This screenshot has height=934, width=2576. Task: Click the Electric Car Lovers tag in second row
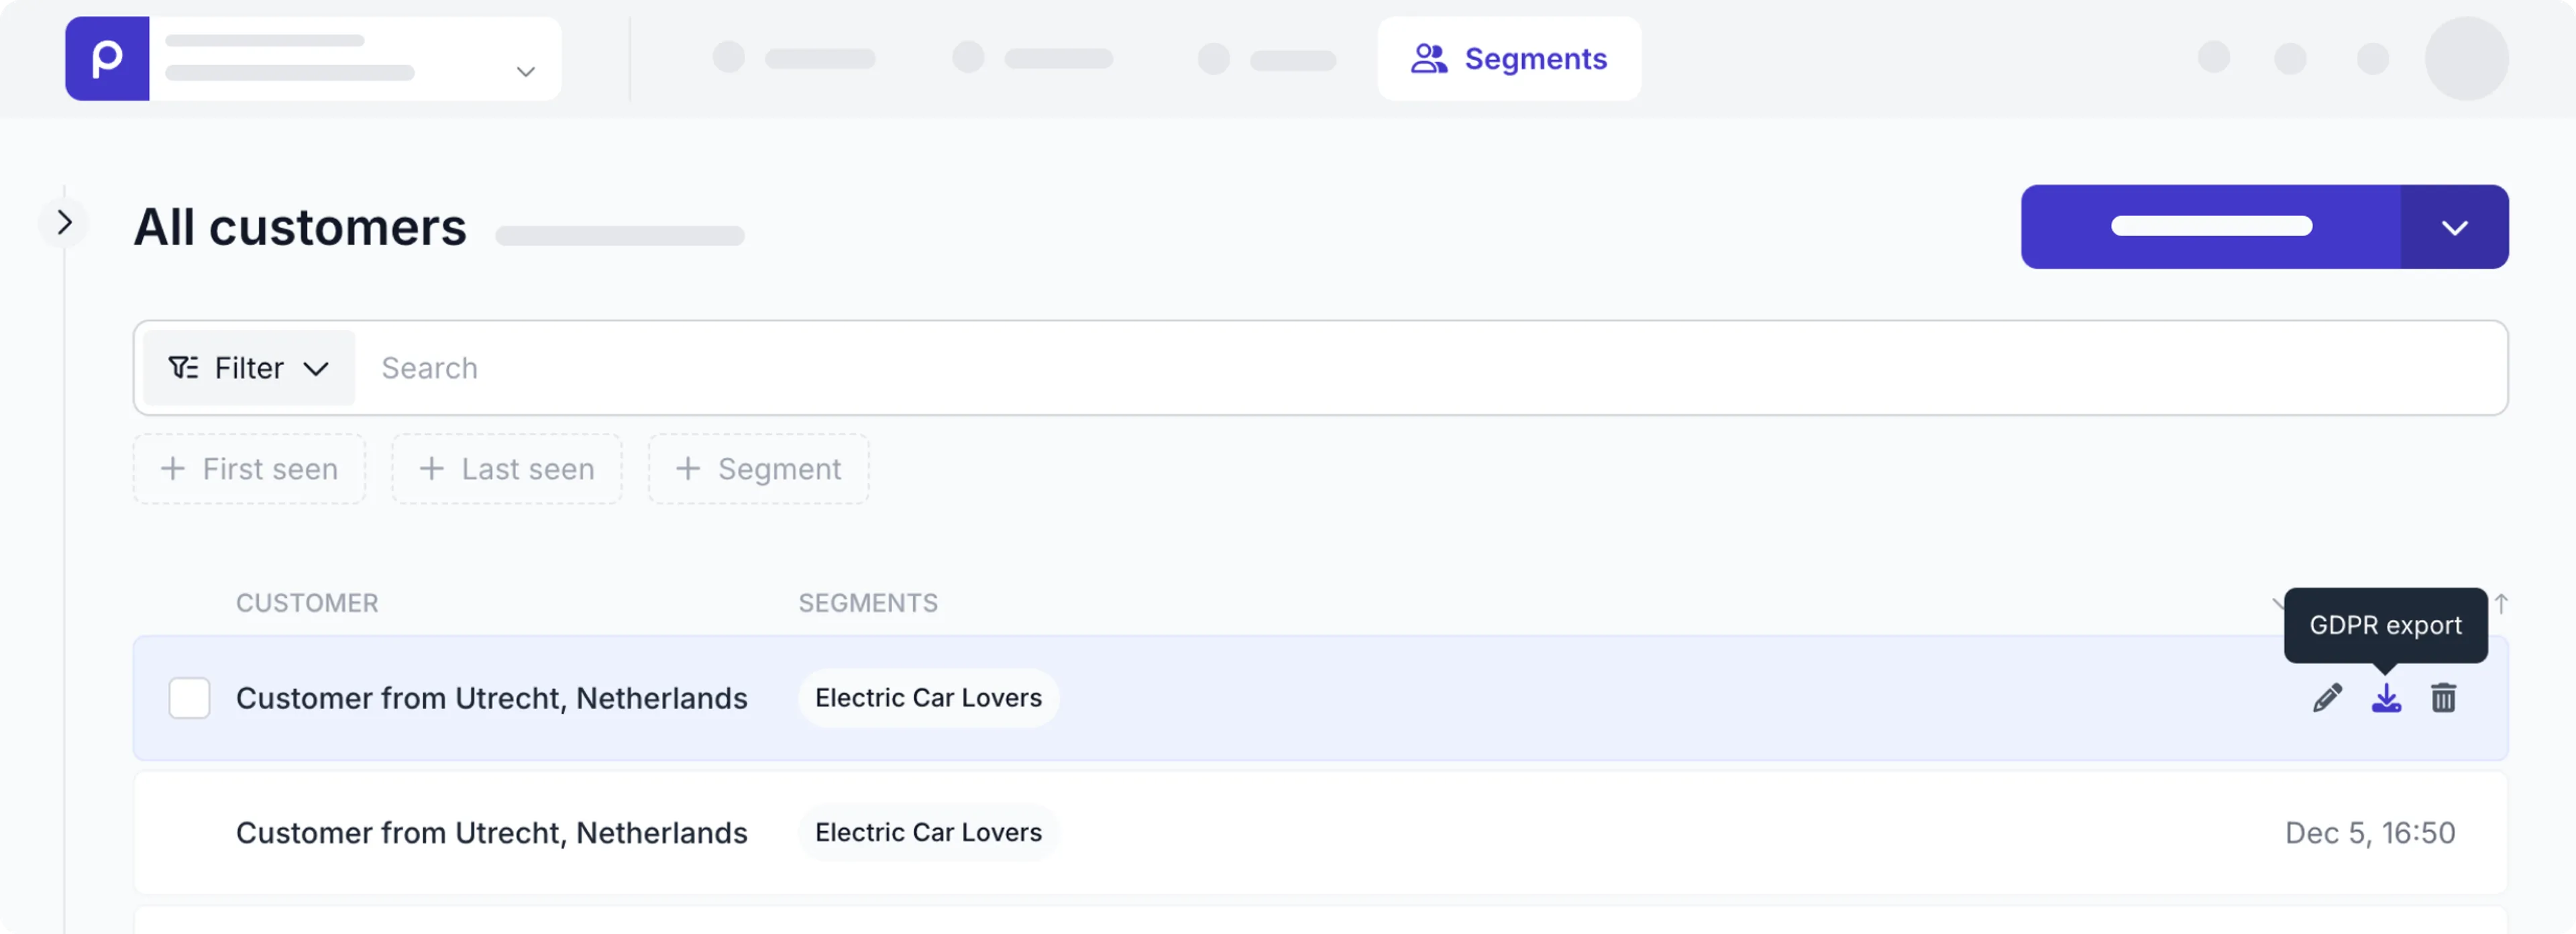coord(928,833)
